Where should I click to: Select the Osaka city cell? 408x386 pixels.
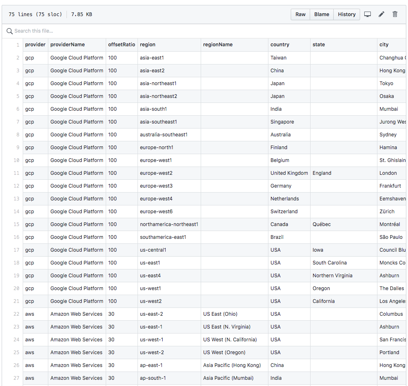pos(391,96)
